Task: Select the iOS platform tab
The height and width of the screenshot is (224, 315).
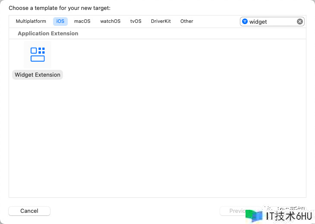Action: 60,21
